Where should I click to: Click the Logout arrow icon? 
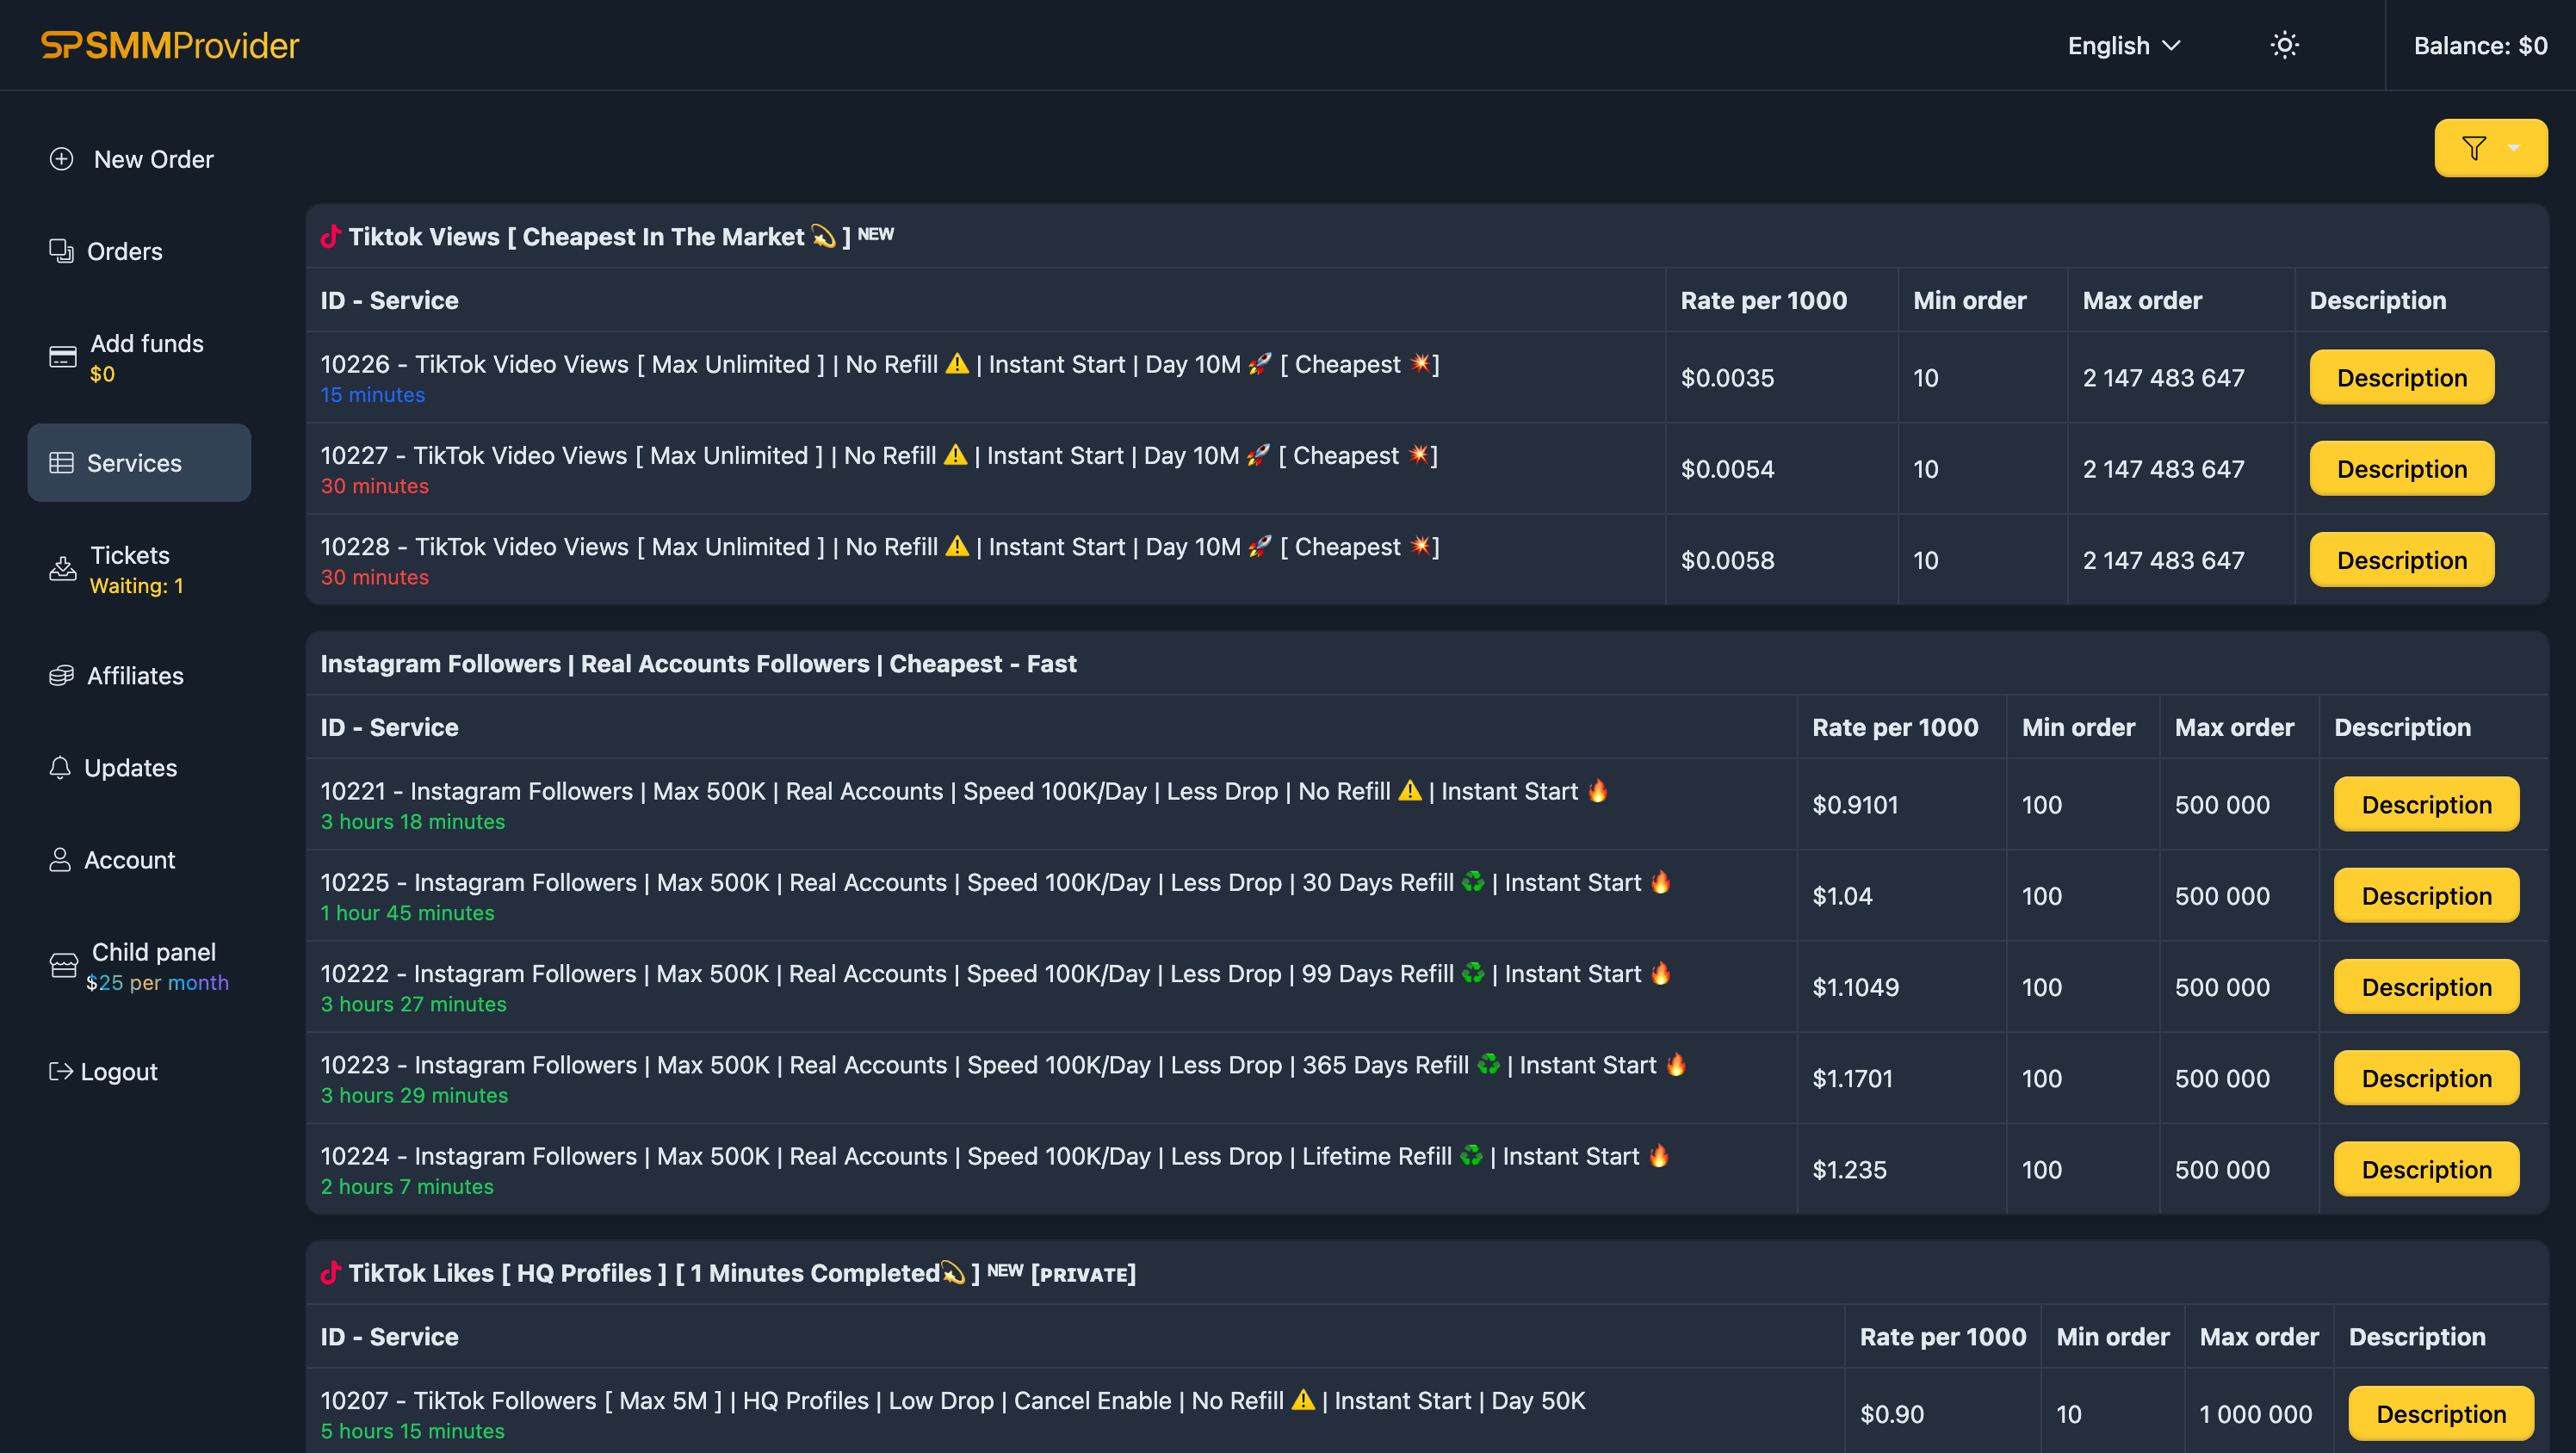tap(60, 1072)
